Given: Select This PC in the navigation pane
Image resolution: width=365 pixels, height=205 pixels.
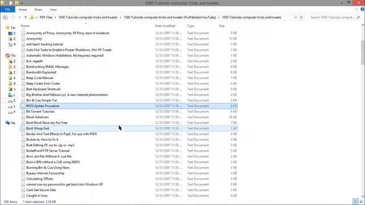Looking at the screenshot, I should click(x=10, y=56).
